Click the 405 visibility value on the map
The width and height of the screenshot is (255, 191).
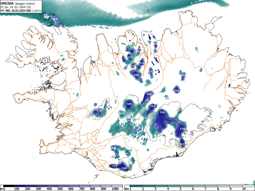[x=55, y=19]
